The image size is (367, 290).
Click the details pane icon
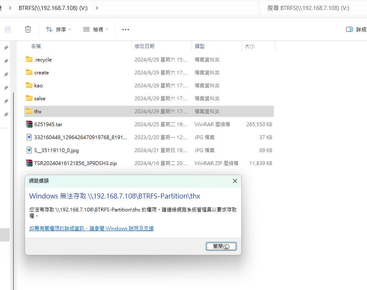(349, 29)
